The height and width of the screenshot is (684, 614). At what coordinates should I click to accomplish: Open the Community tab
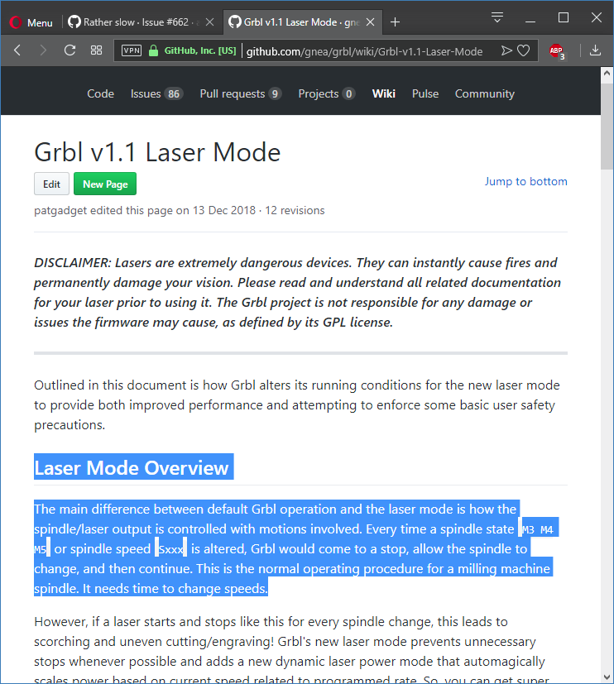point(484,93)
